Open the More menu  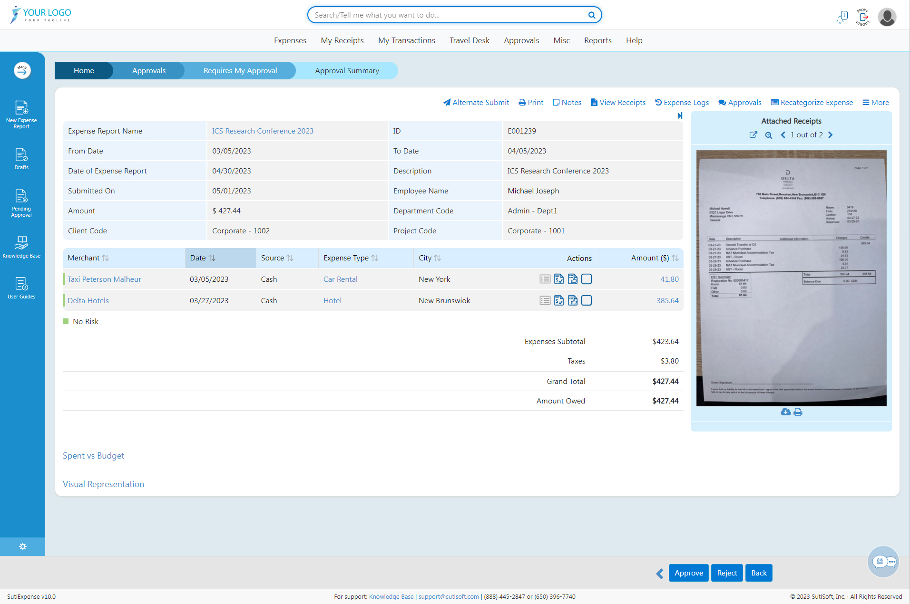pos(876,103)
